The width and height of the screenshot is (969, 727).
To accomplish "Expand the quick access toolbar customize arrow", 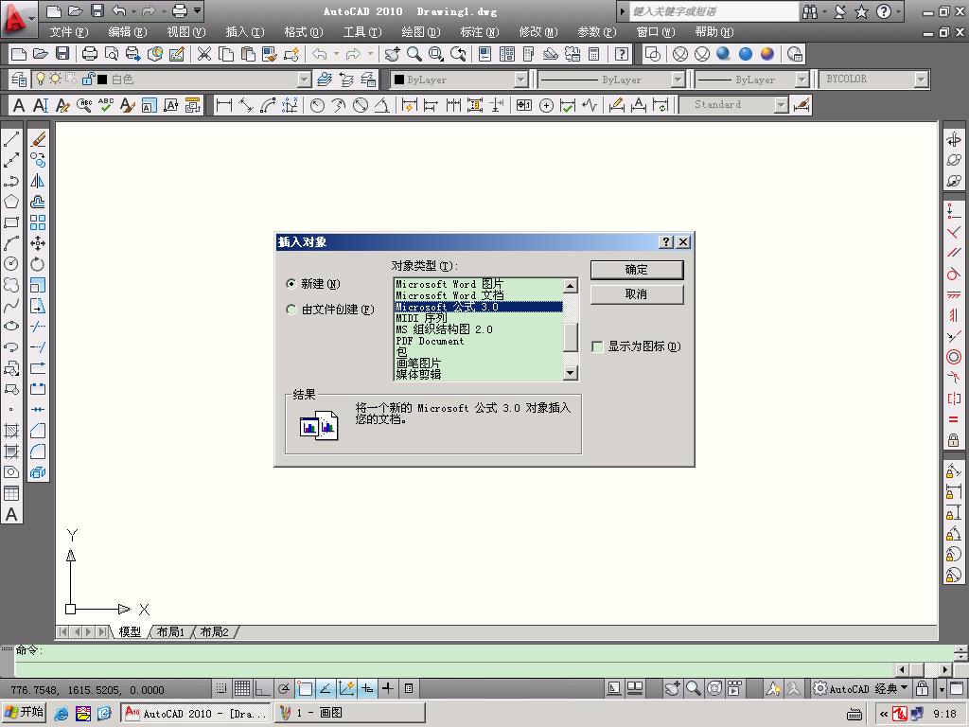I will (x=197, y=10).
